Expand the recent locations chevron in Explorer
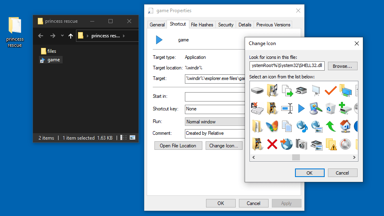 tap(62, 36)
